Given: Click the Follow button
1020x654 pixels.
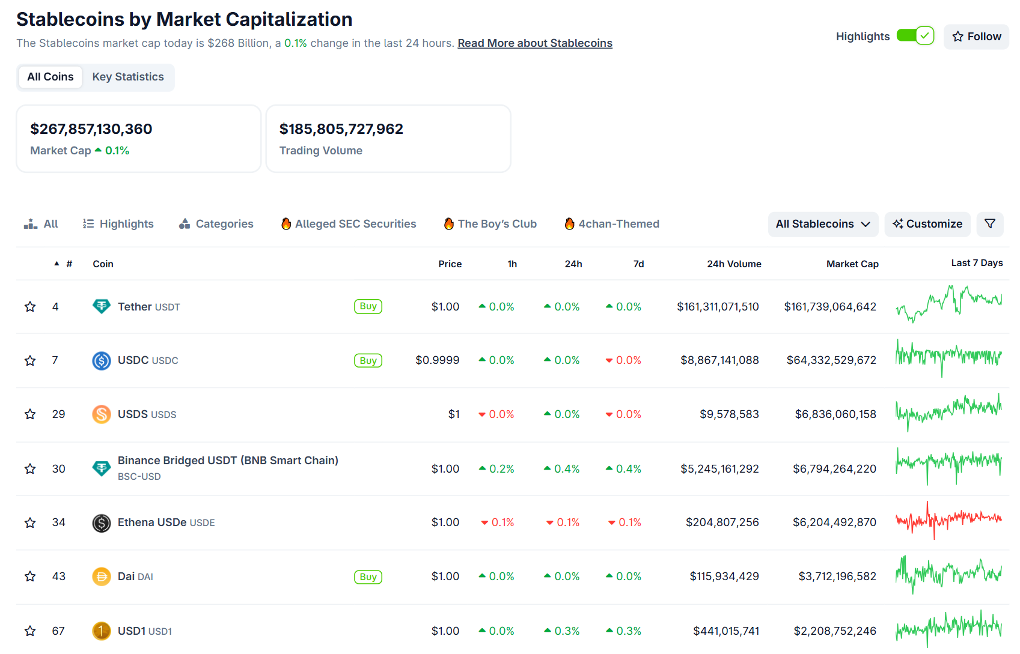Looking at the screenshot, I should point(976,37).
